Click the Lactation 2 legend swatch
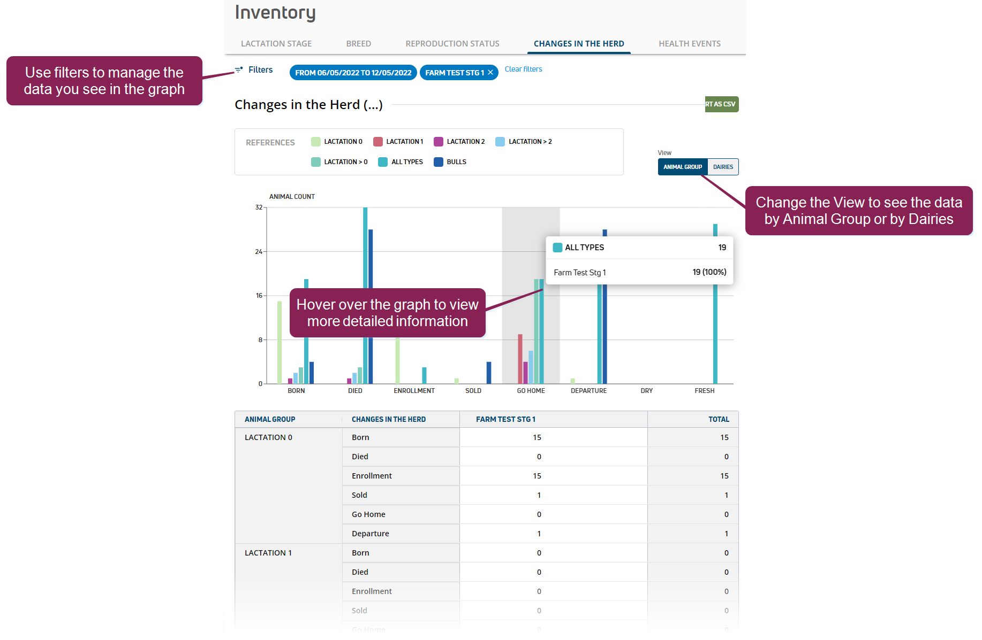Viewport: 982px width, 640px height. click(x=439, y=142)
